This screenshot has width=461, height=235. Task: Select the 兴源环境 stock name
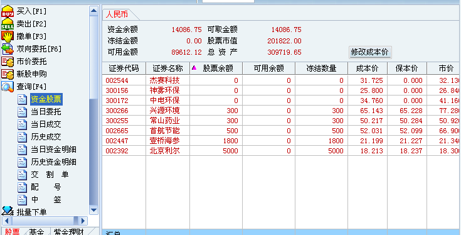(164, 111)
